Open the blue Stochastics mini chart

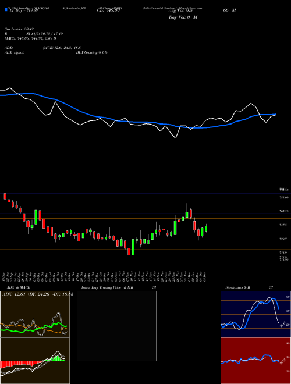255,314
